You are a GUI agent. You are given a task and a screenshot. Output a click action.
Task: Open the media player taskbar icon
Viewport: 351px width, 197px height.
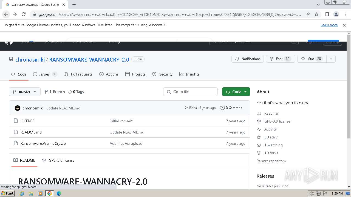[x=40, y=193]
